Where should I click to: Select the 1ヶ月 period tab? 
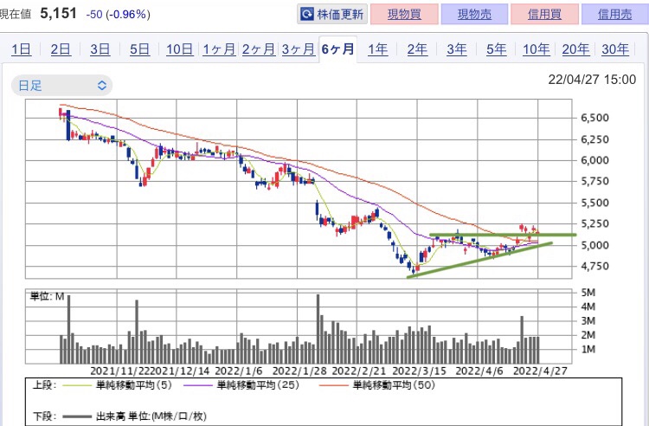pos(219,49)
